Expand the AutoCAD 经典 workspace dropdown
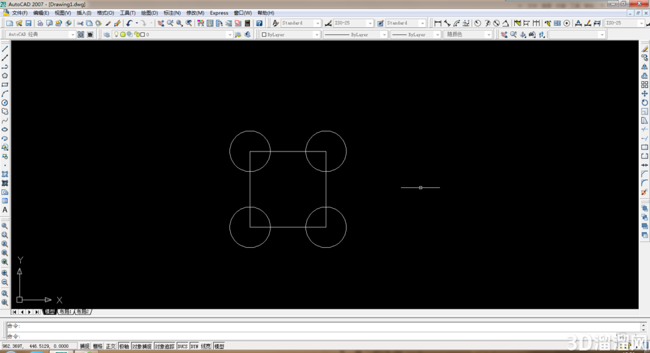 point(40,34)
